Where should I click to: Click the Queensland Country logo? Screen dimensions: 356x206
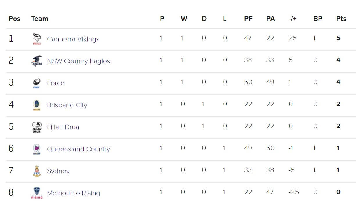point(37,149)
